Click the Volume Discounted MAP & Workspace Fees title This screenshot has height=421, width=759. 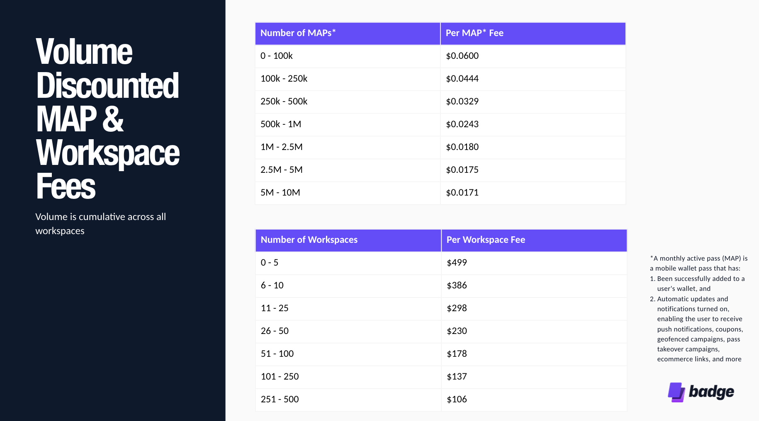[107, 119]
